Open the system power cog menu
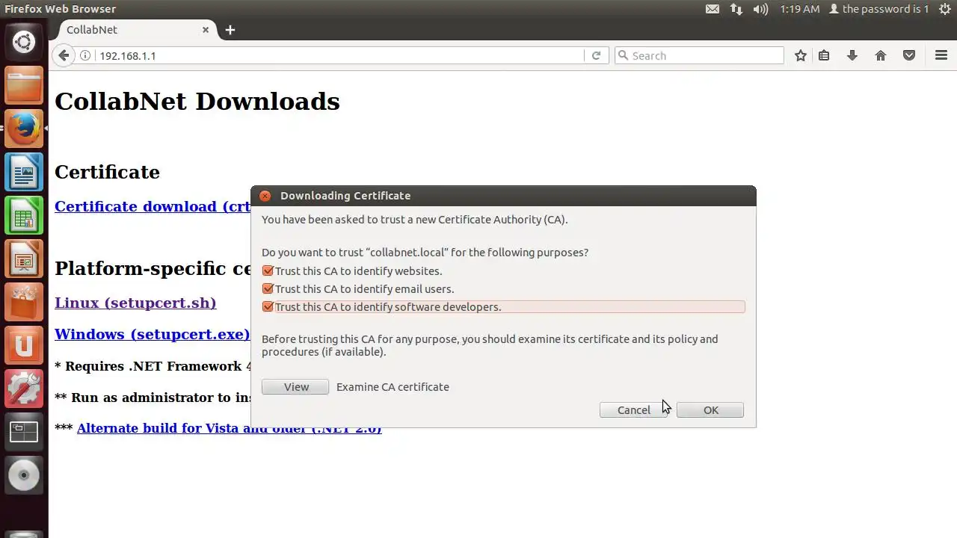This screenshot has width=957, height=538. (x=944, y=9)
